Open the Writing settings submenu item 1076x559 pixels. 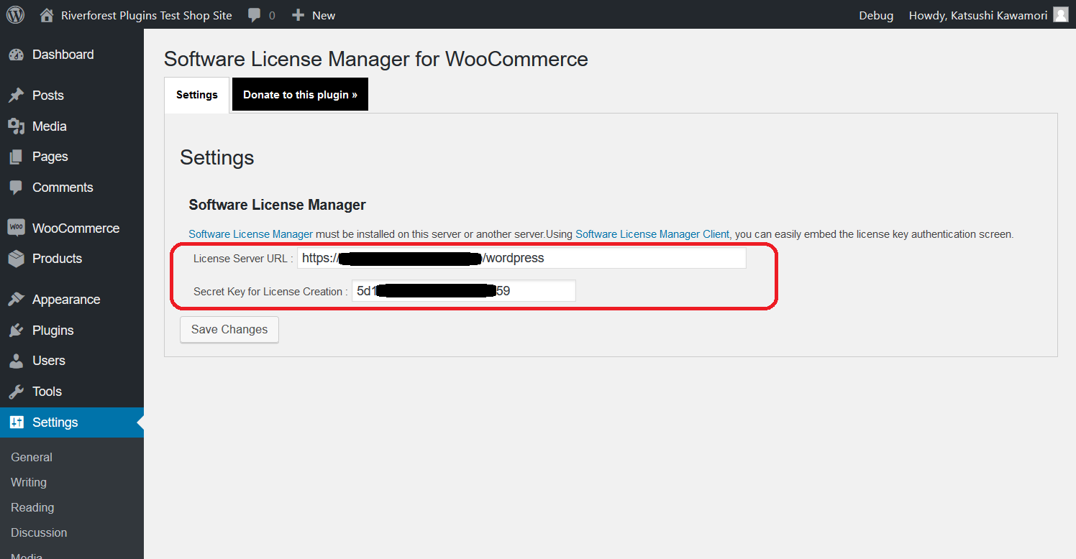click(x=29, y=482)
